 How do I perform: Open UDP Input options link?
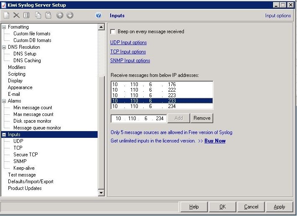coord(129,42)
